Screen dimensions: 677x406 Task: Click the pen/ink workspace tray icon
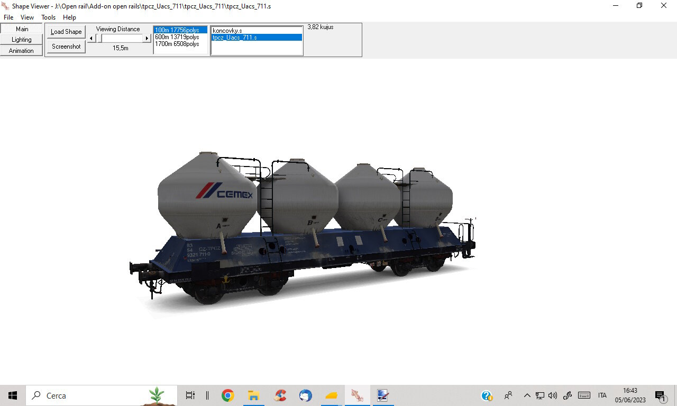click(568, 395)
